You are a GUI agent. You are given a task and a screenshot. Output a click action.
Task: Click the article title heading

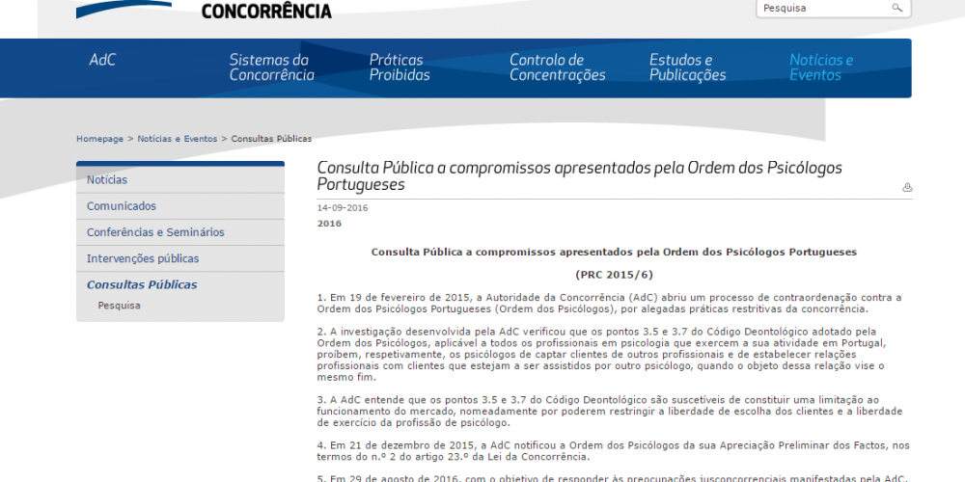click(x=579, y=175)
